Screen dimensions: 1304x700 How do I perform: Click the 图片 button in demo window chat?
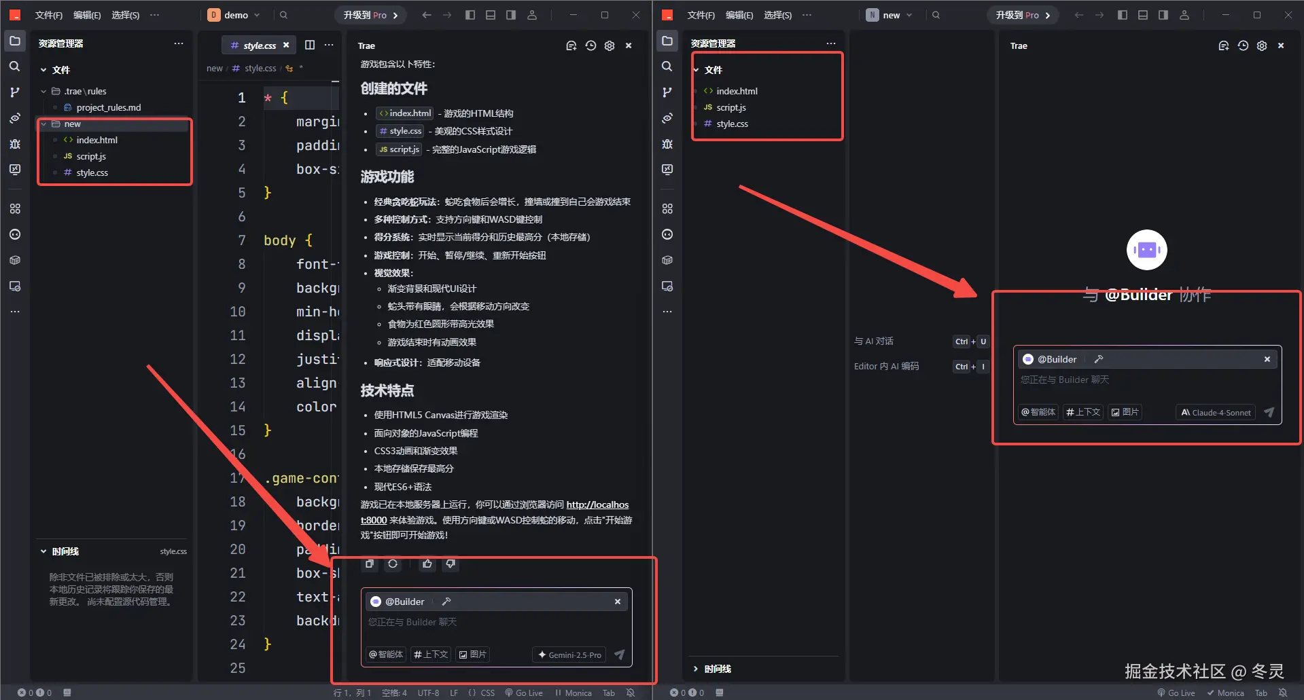(473, 655)
